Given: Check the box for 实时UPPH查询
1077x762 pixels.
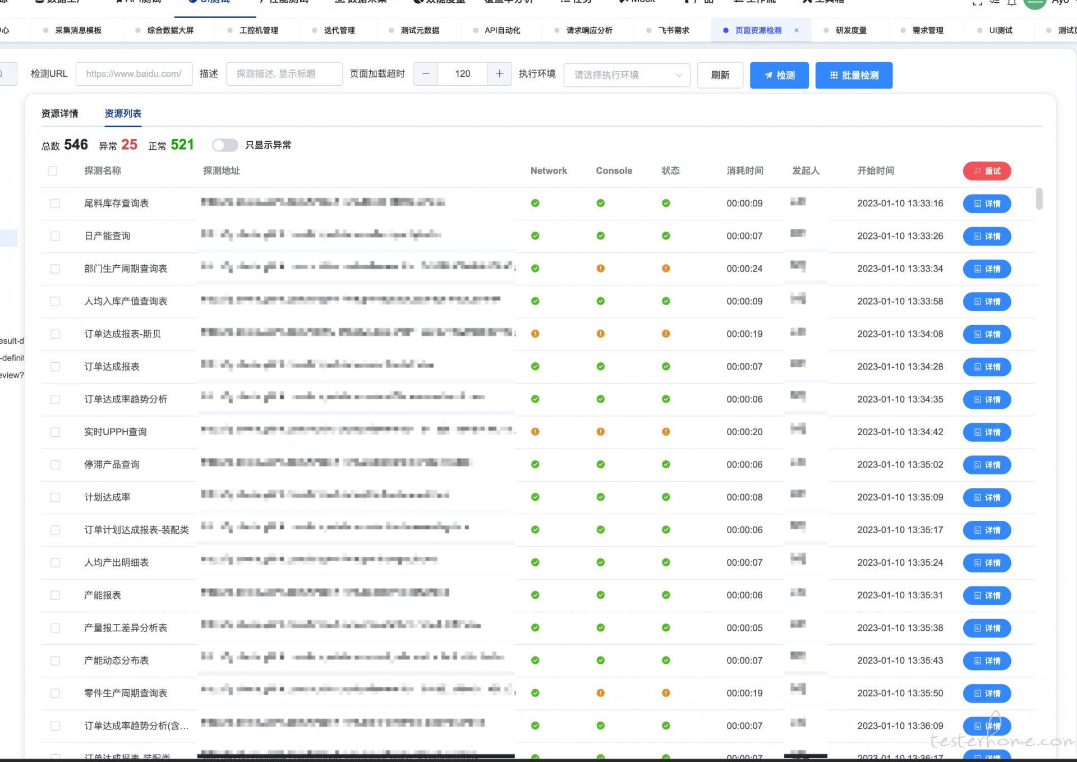Looking at the screenshot, I should point(55,432).
